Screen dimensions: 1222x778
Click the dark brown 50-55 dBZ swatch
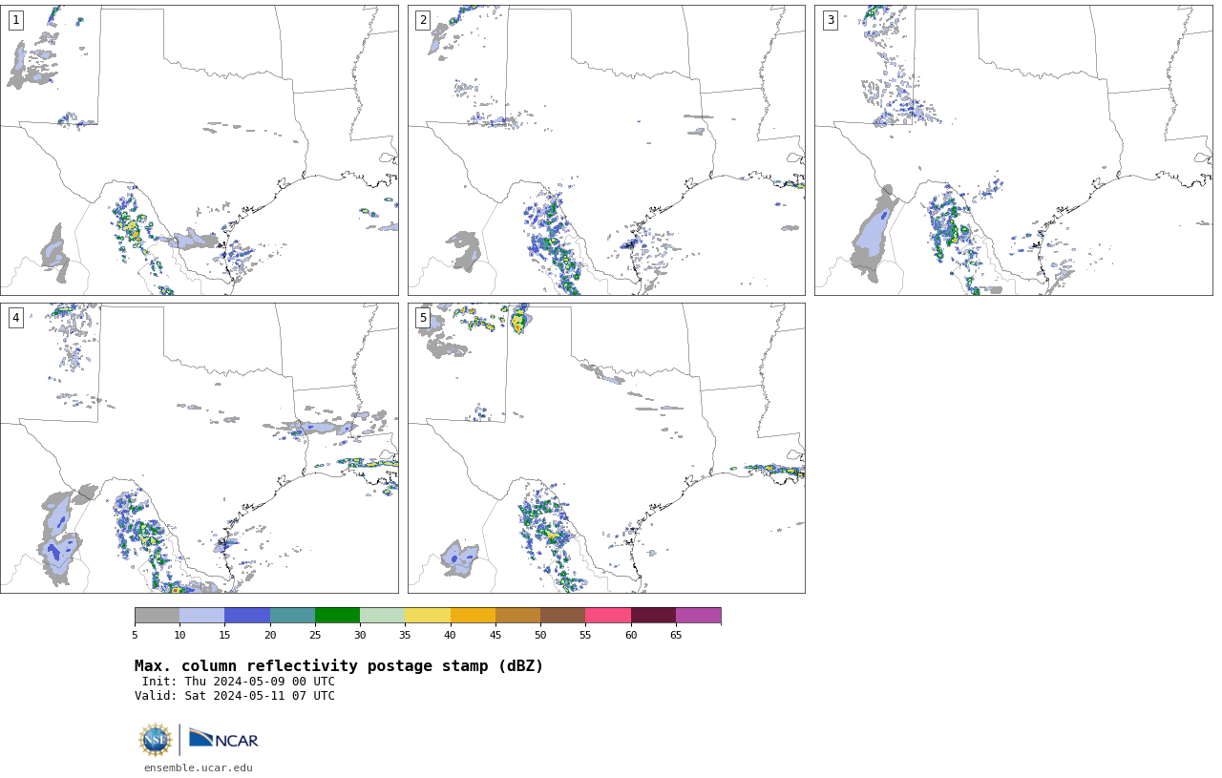click(562, 615)
